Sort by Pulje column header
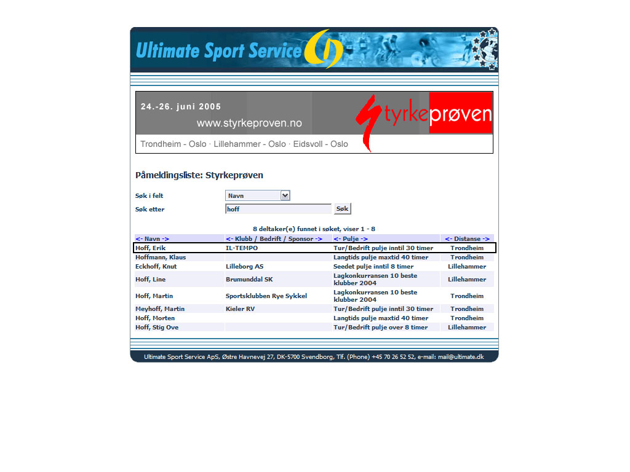Screen dimensions: 630x472 351,239
